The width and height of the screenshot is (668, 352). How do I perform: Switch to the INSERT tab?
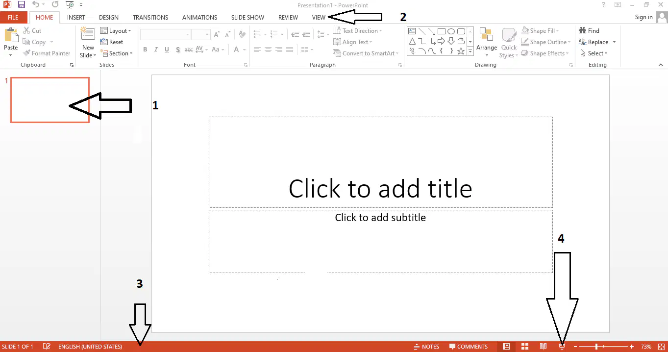tap(76, 17)
